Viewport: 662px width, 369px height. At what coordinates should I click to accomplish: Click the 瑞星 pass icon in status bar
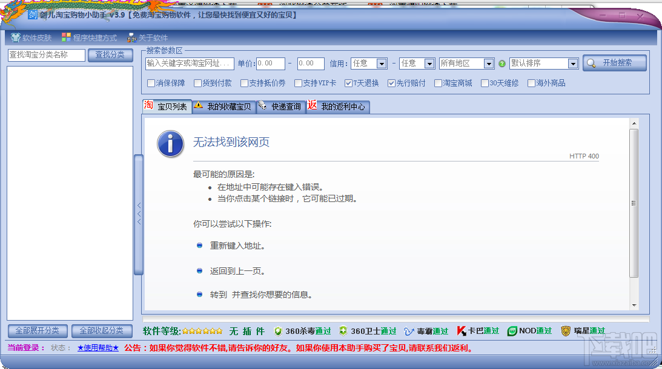[x=567, y=331]
